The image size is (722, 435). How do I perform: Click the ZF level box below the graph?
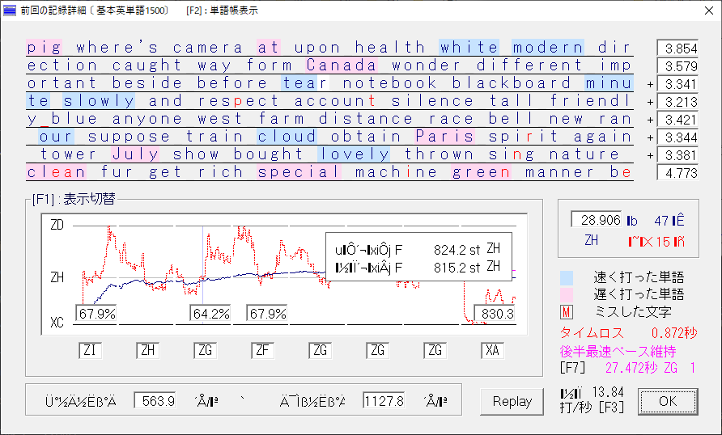tap(262, 350)
